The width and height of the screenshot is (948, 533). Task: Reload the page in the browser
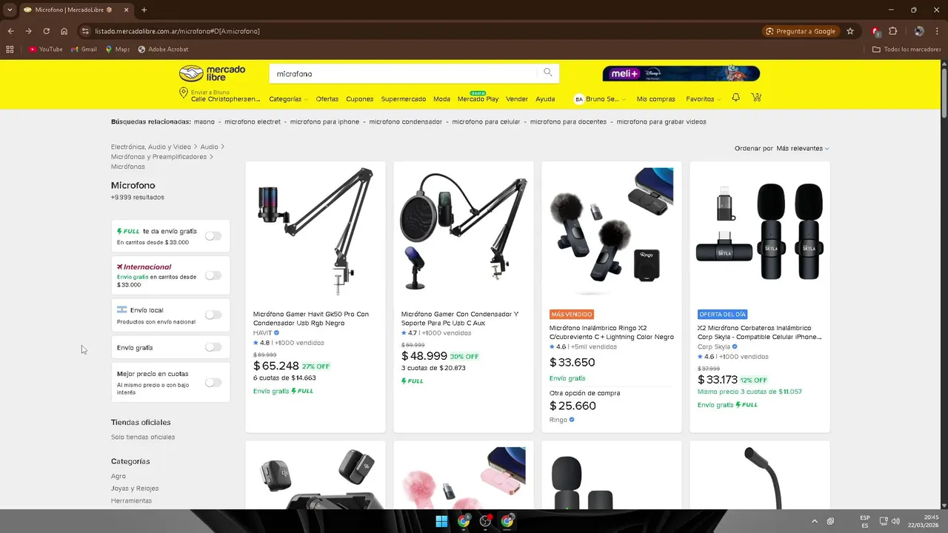(x=46, y=31)
